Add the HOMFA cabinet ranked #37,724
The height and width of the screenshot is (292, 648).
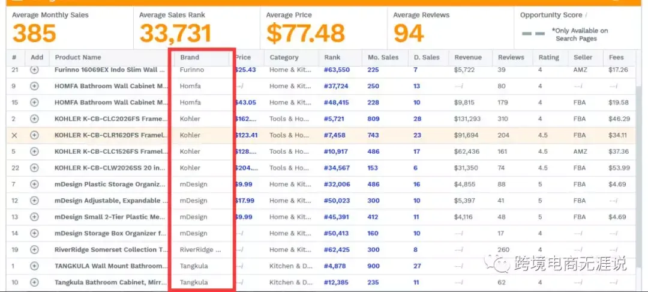(34, 86)
